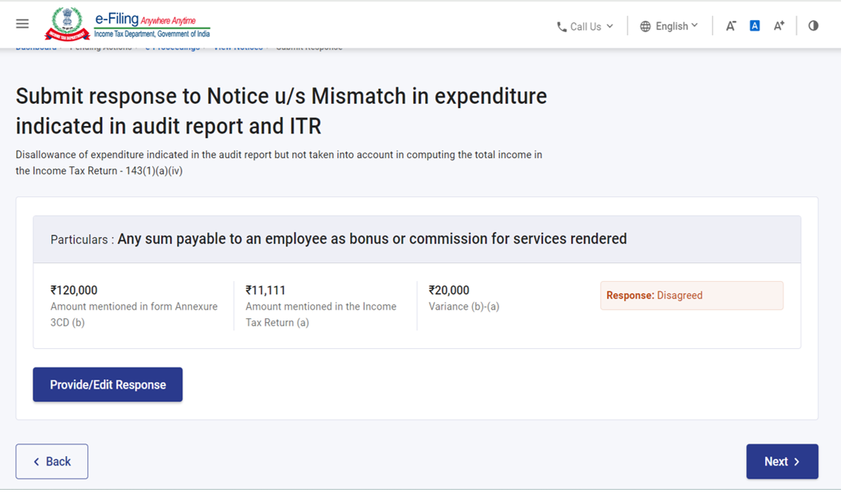Open the Pending Actions breadcrumb link
The width and height of the screenshot is (844, 492).
(x=101, y=48)
